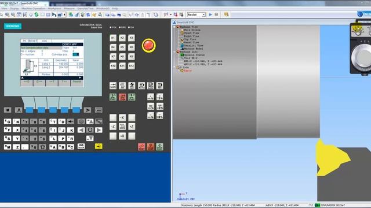Select the reference point mode key

pos(132,86)
